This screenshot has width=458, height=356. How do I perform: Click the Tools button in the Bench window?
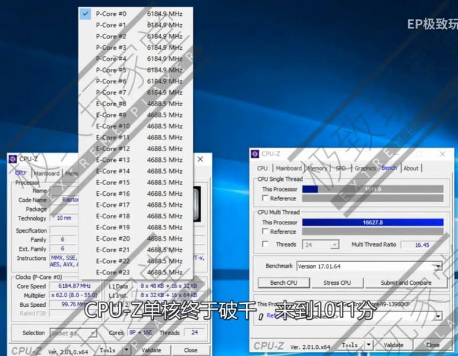coord(349,345)
